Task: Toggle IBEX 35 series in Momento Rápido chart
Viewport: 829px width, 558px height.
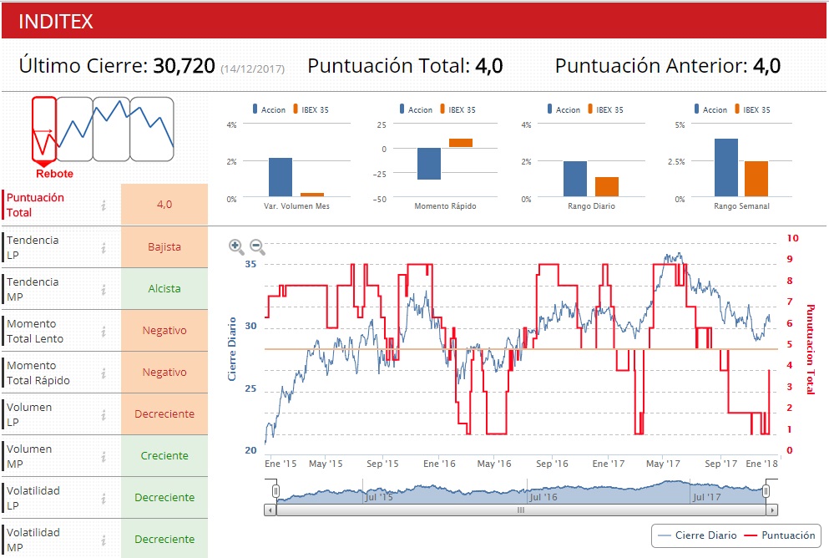Action: click(458, 109)
